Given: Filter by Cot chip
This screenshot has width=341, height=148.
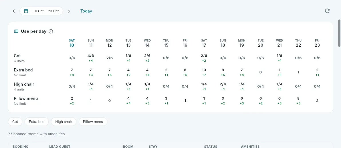Looking at the screenshot, I should (x=15, y=122).
